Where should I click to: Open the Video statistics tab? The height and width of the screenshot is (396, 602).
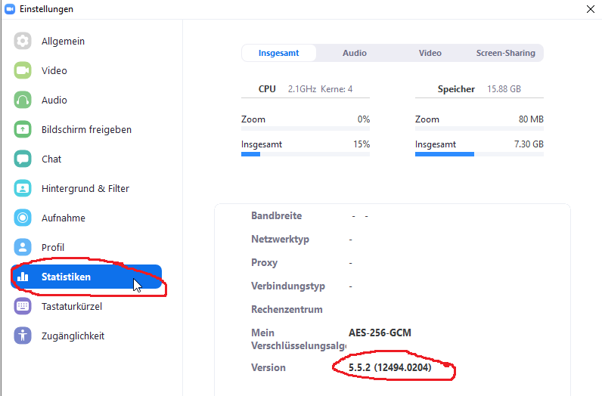pyautogui.click(x=430, y=53)
